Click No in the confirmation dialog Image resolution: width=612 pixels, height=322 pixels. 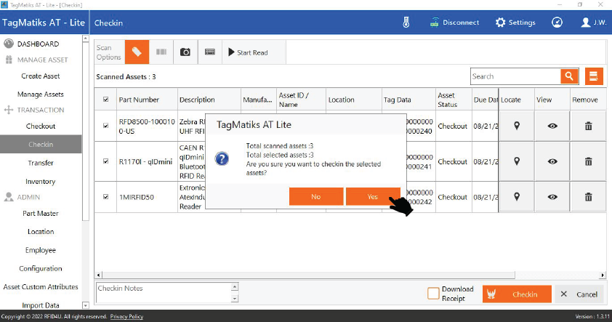click(x=315, y=196)
